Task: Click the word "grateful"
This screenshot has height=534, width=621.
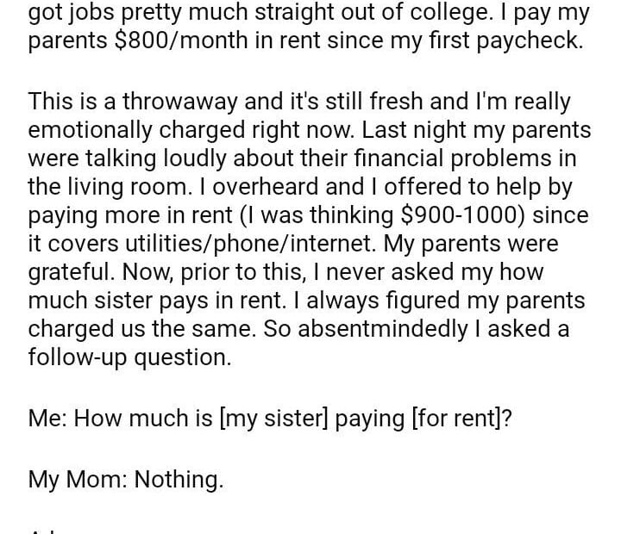Action: click(71, 272)
